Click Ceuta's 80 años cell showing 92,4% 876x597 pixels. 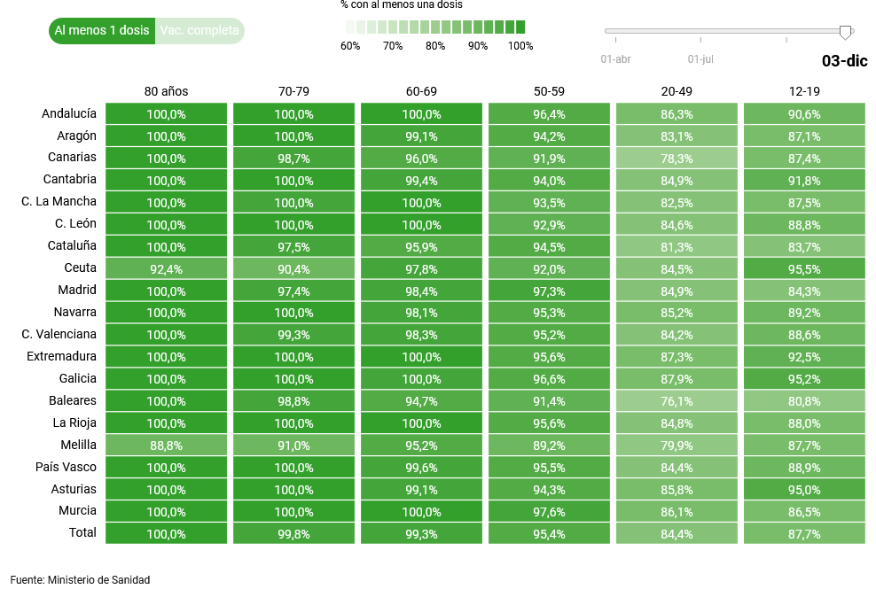(x=167, y=268)
